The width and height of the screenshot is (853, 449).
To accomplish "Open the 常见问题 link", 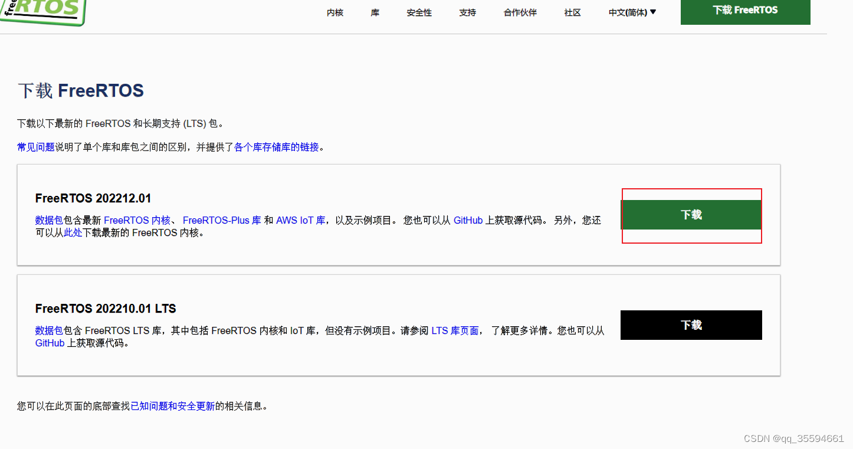I will point(35,147).
